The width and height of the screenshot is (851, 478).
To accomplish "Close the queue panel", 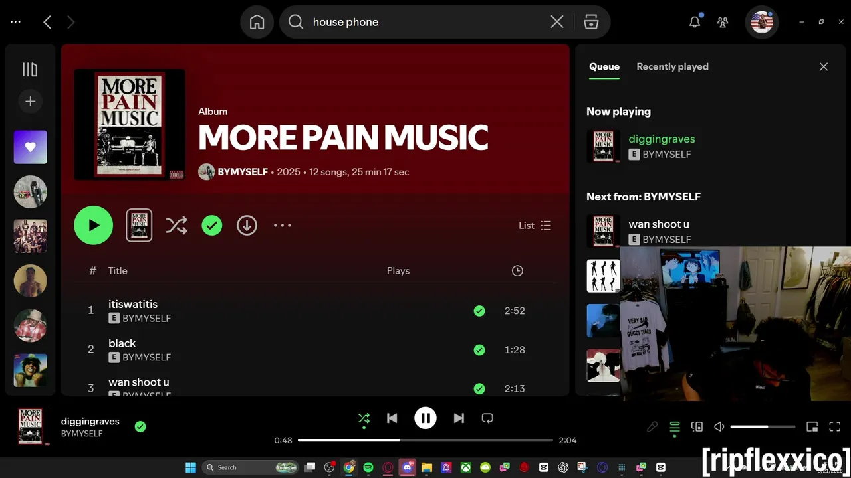I will click(x=824, y=66).
